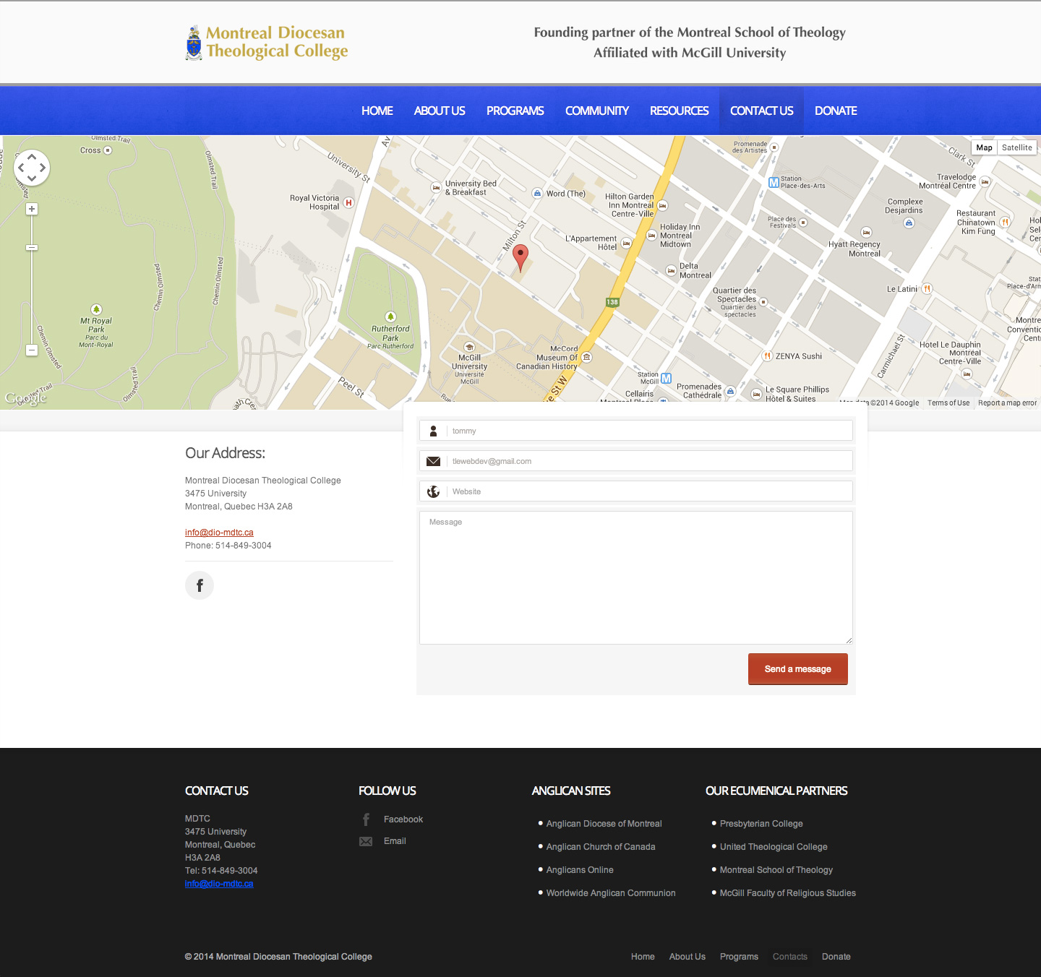The width and height of the screenshot is (1041, 977).
Task: Click the email input field
Action: tap(636, 461)
